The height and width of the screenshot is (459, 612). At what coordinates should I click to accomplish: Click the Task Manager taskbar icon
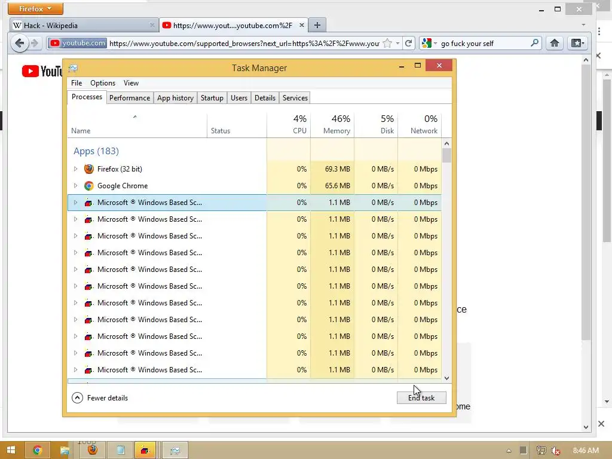click(x=175, y=450)
